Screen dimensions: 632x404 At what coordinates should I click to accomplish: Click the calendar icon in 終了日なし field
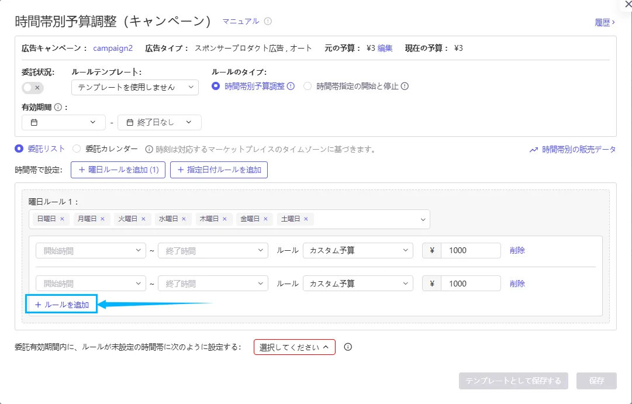coord(130,122)
